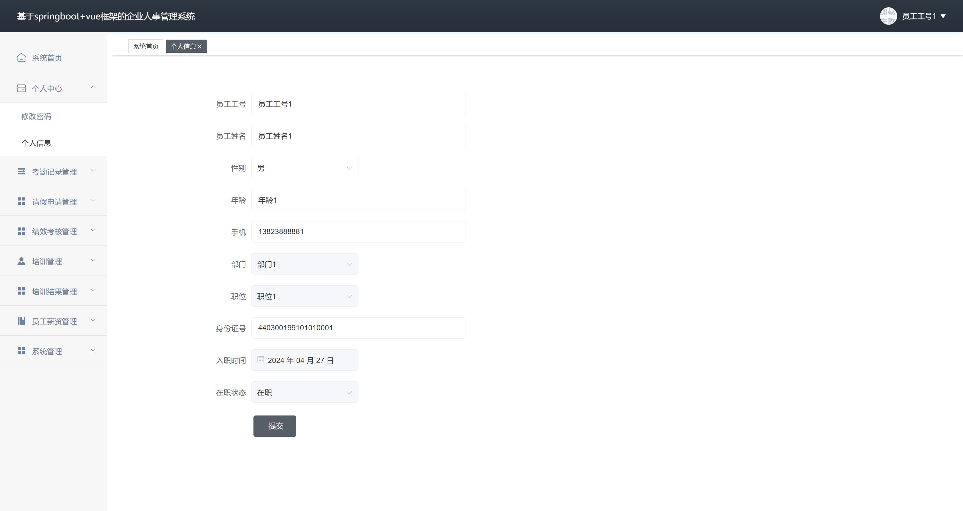Screen dimensions: 963x511
Task: Click the user avatar in the header
Action: pos(888,16)
